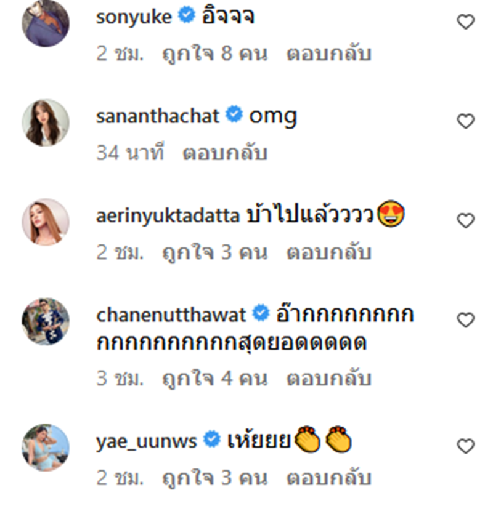Visit the aerinyuktadatta username link
493x506 pixels.
pos(167,216)
